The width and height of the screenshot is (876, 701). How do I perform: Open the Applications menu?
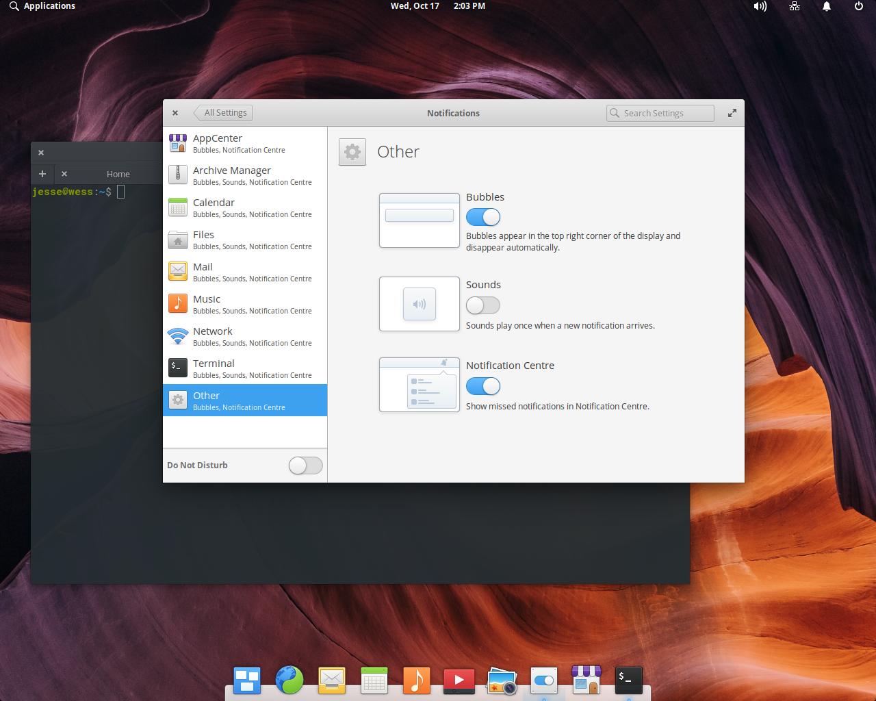coord(42,6)
